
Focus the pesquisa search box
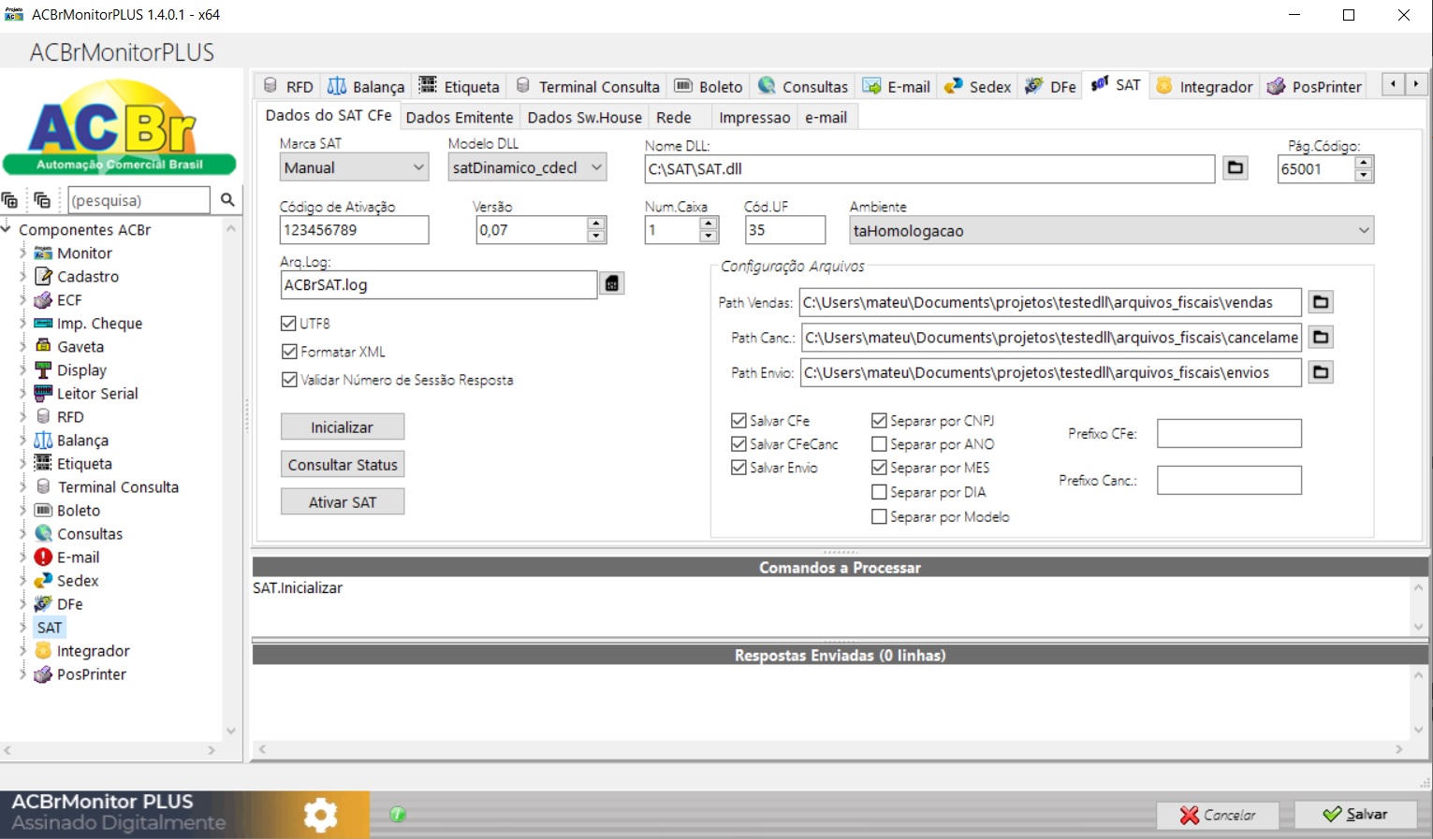(x=139, y=200)
